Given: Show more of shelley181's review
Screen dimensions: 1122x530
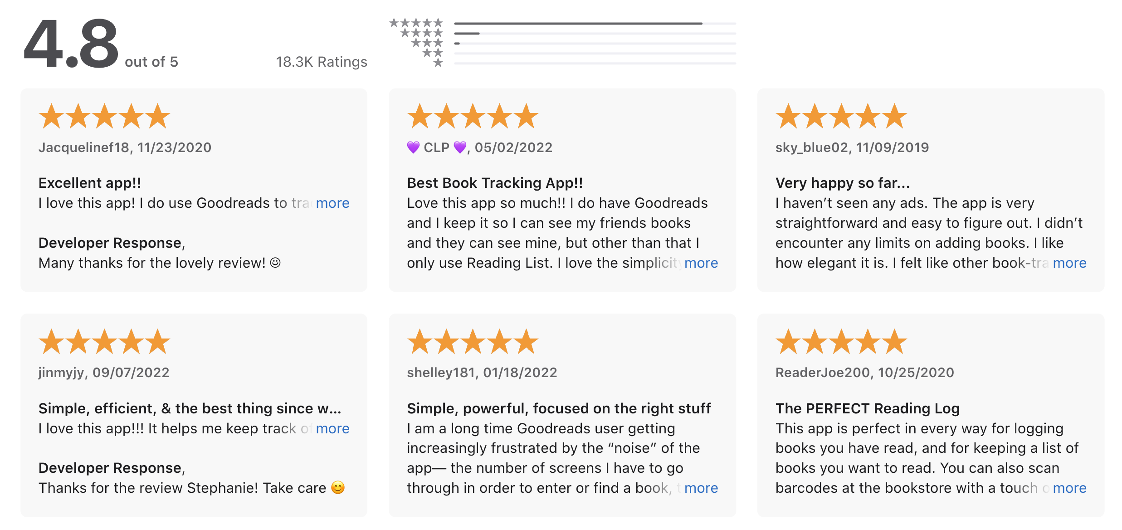Looking at the screenshot, I should pyautogui.click(x=701, y=488).
